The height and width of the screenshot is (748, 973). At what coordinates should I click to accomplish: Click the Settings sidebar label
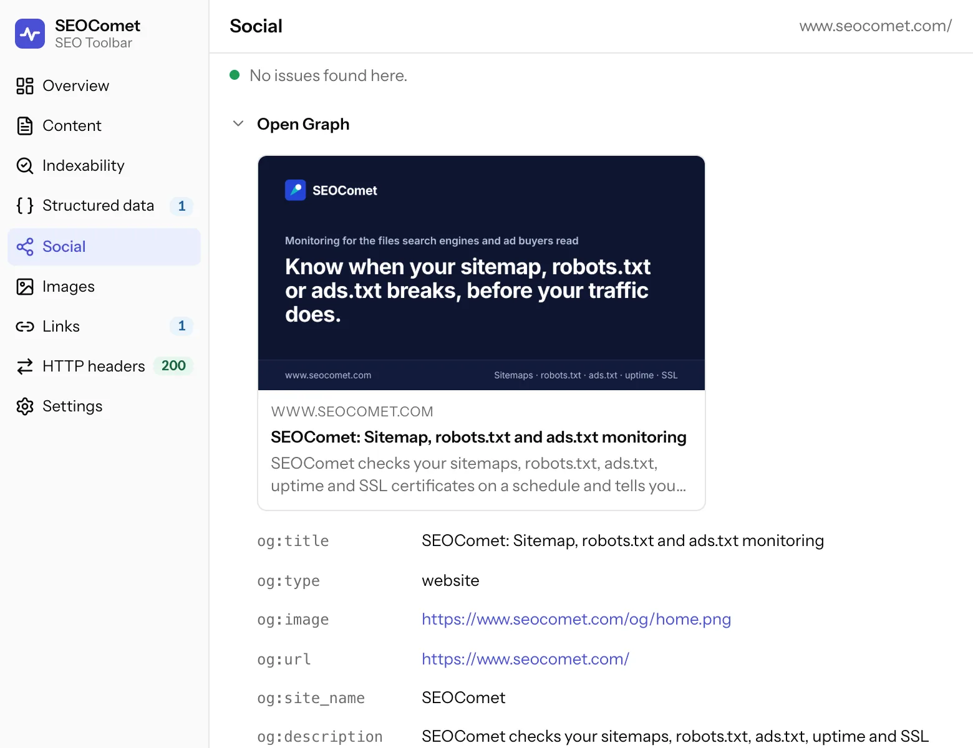(x=72, y=406)
